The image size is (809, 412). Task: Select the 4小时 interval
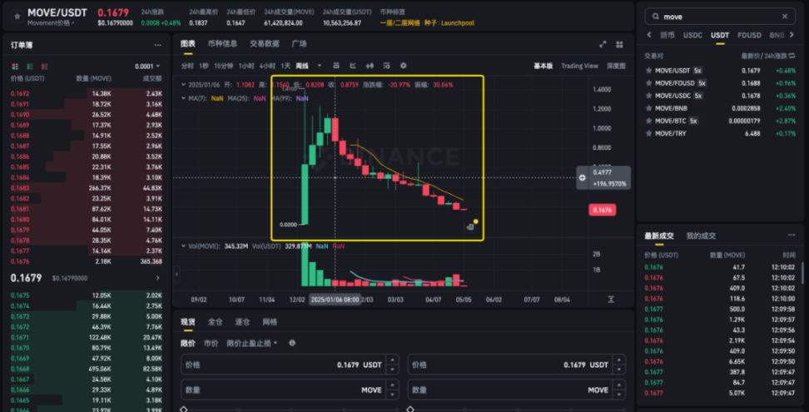266,66
